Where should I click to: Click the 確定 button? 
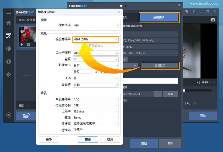coord(88,140)
